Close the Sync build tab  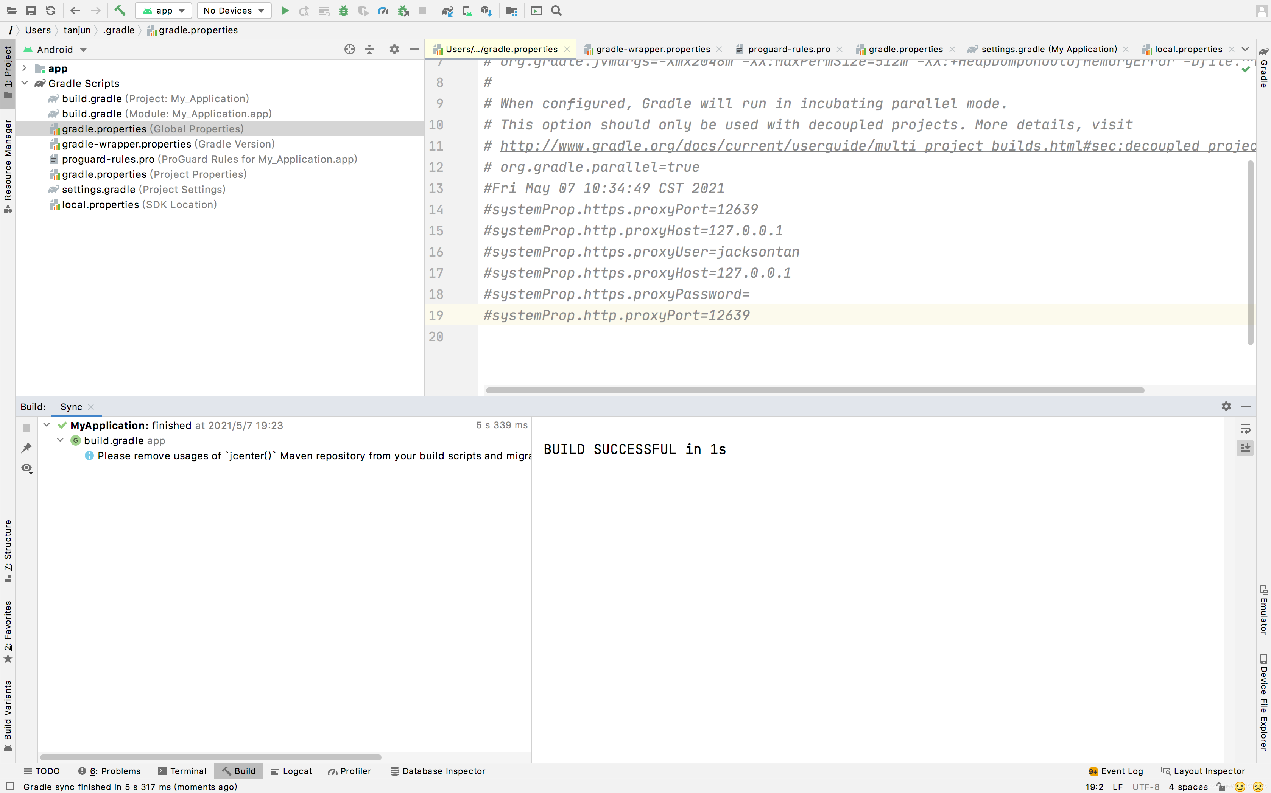[91, 407]
